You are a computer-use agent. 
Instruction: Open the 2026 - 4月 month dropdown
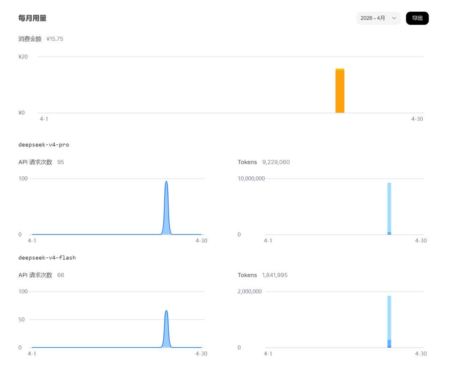[378, 18]
